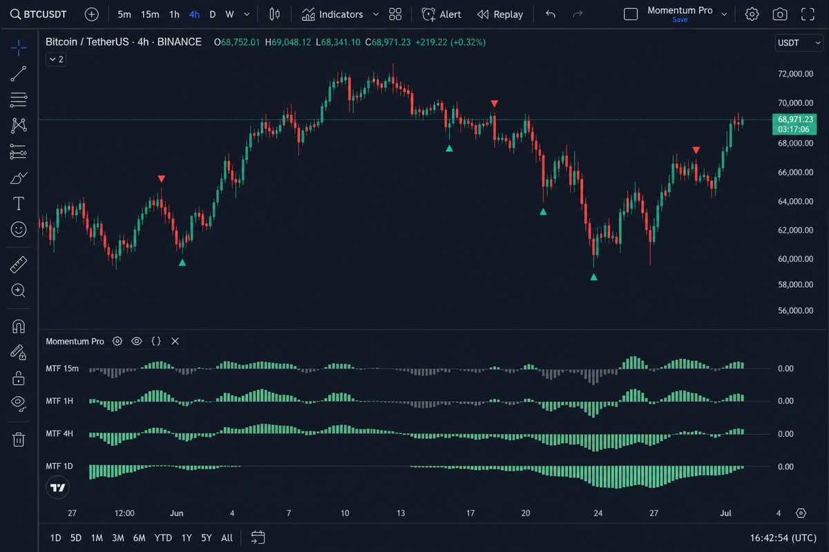Switch to the 1h interval
This screenshot has height=552, width=829.
coord(174,14)
